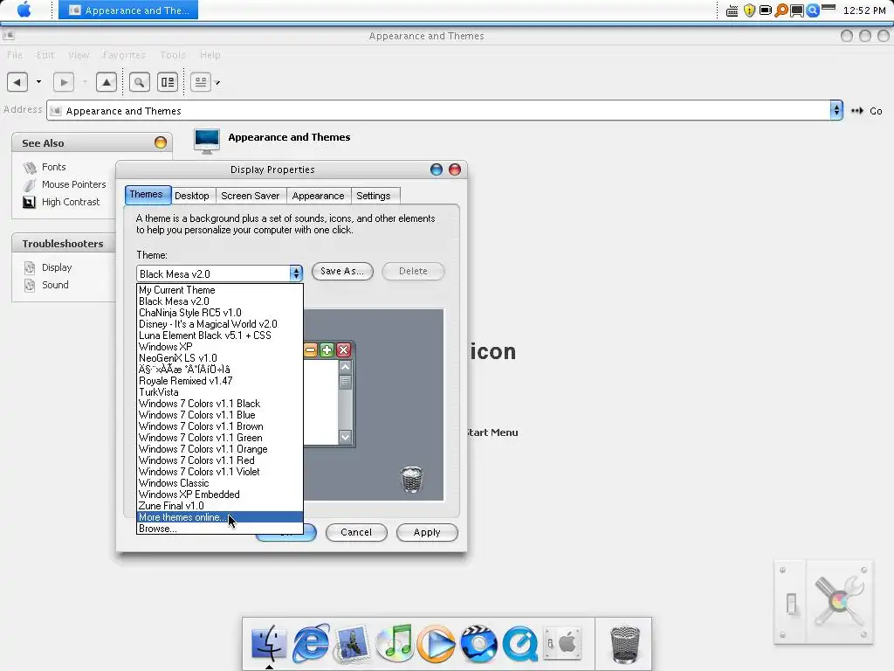Open the Apple switch dock icon

click(562, 643)
